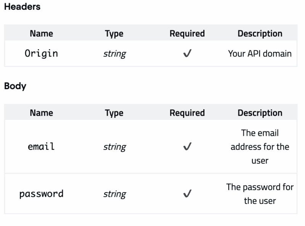Click the string type in the Origin row
Image resolution: width=305 pixels, height=226 pixels.
114,54
